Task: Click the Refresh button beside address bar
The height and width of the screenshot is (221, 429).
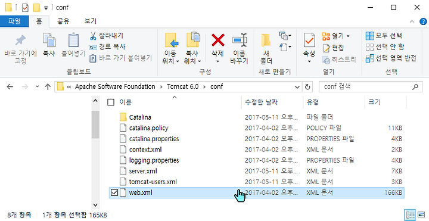Action: (307, 87)
